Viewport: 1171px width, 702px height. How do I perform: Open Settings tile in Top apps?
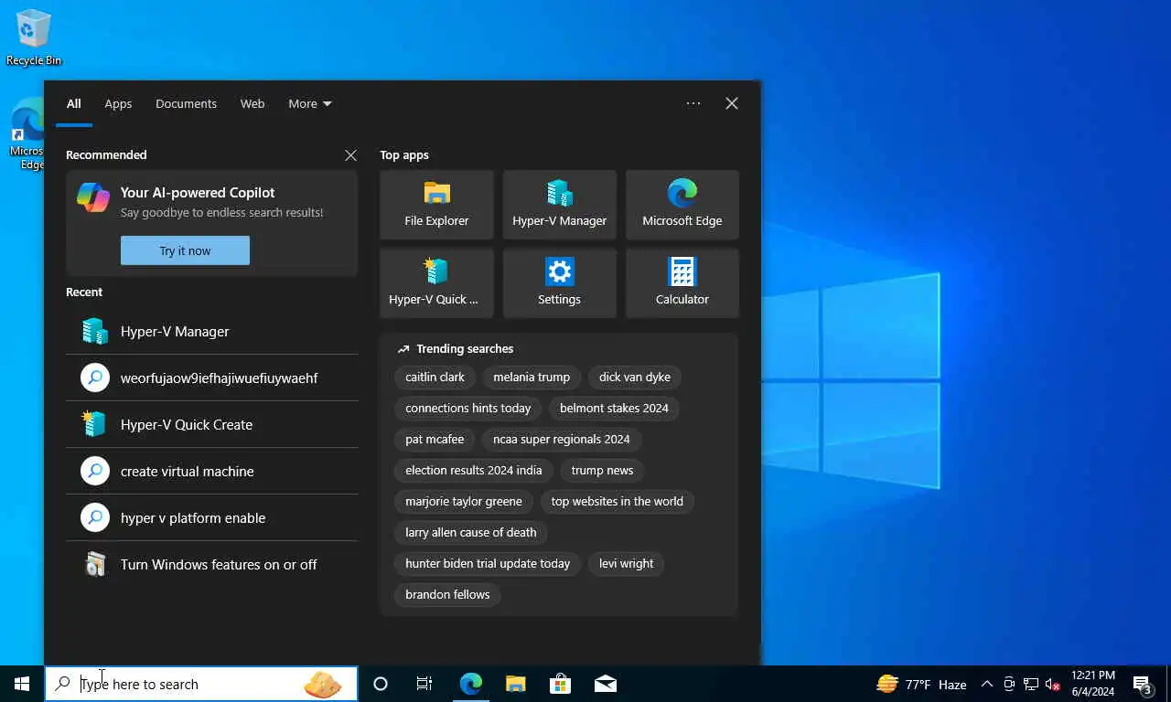coord(559,283)
